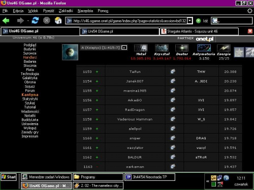
Task: Open the Galaktyka link in the sidebar
Action: tap(30, 78)
